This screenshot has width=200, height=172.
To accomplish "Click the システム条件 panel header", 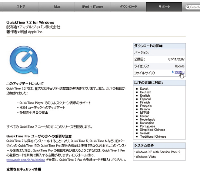I will click(x=159, y=145).
